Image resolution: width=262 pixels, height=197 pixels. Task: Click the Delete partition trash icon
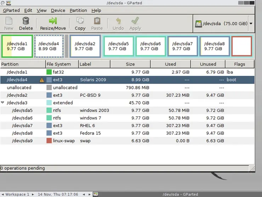[26, 21]
